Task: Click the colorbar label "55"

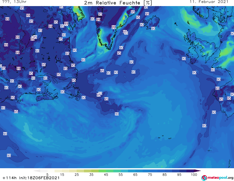Action: point(121,175)
